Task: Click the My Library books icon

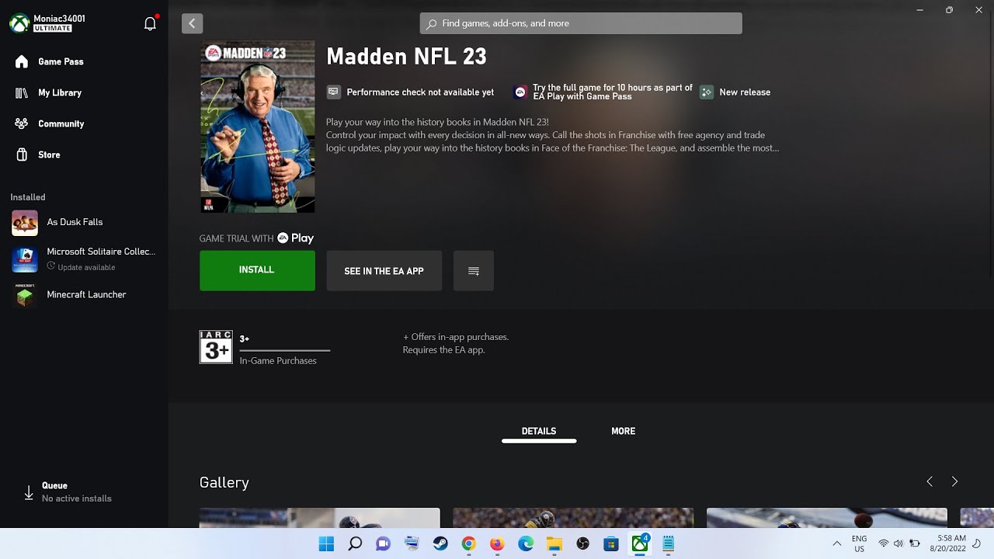Action: tap(22, 92)
